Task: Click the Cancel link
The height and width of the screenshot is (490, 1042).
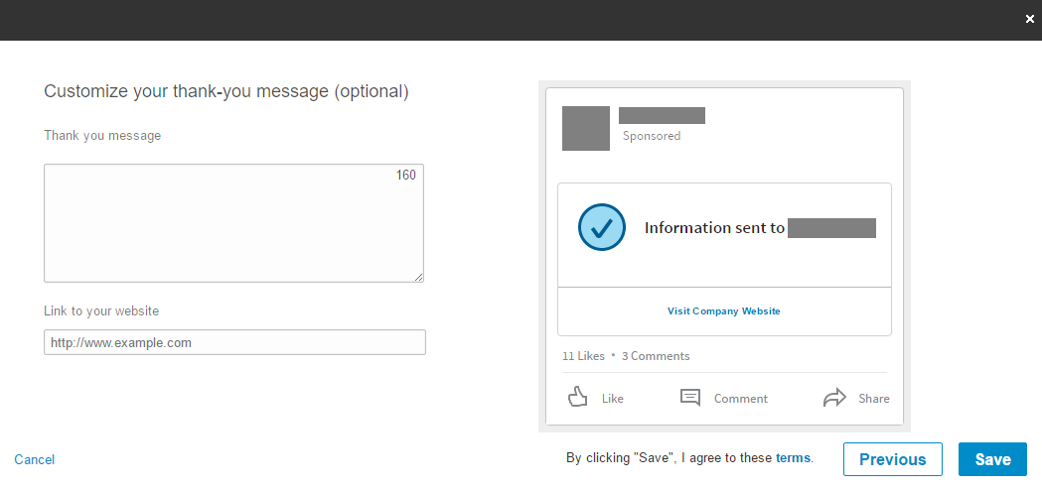Action: [x=35, y=459]
